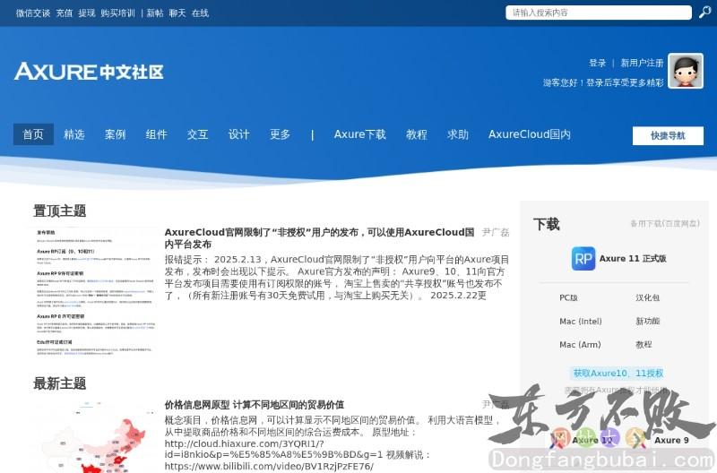Viewport: 717px width, 473px height.
Task: Open 微信交谈 in top bar
Action: 33,13
